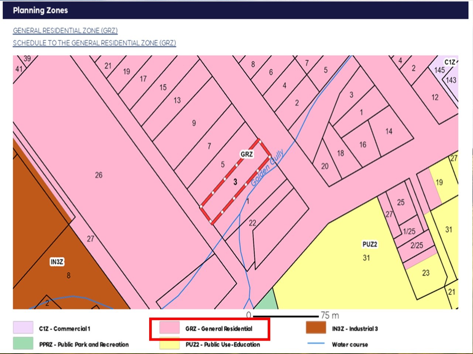Click the C1Z zone label on the map
473x354 pixels.
(449, 62)
